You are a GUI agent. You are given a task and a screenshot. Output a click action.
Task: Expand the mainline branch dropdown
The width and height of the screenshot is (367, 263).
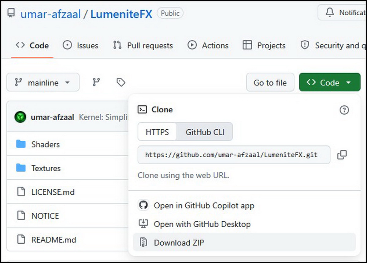tap(43, 82)
